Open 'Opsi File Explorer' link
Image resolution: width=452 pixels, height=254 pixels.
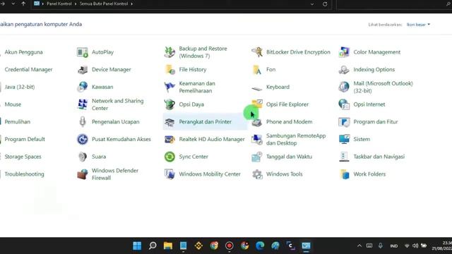pyautogui.click(x=287, y=104)
